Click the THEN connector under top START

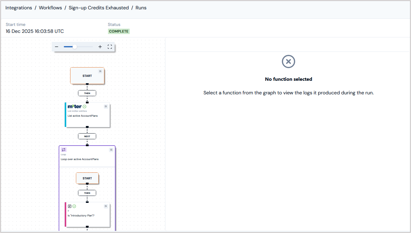(87, 93)
